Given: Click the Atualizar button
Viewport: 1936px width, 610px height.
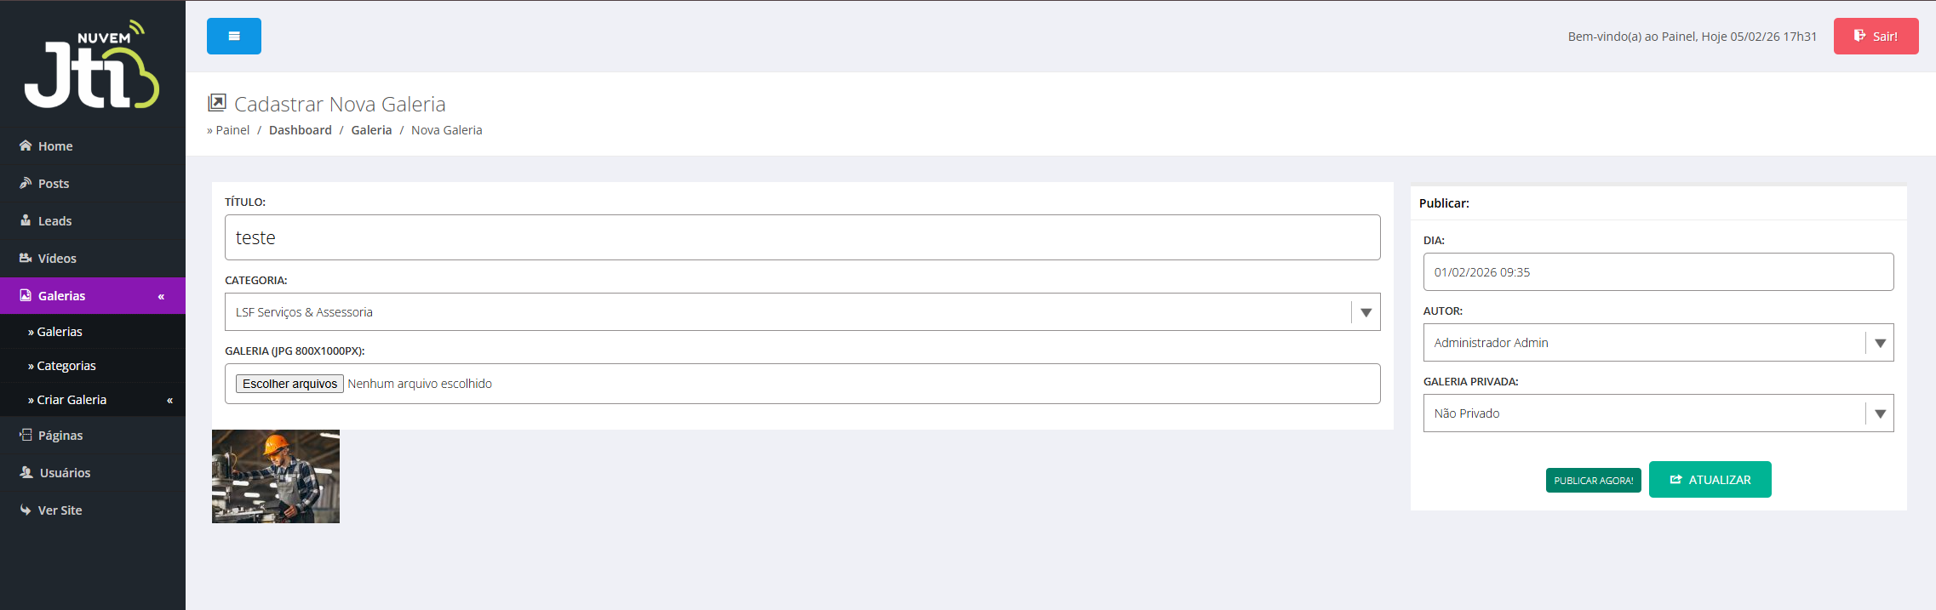Looking at the screenshot, I should pyautogui.click(x=1710, y=480).
